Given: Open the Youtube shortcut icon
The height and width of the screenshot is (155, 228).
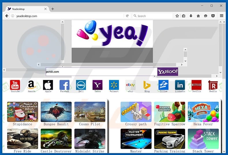Looking at the screenshot, I should point(15,85).
